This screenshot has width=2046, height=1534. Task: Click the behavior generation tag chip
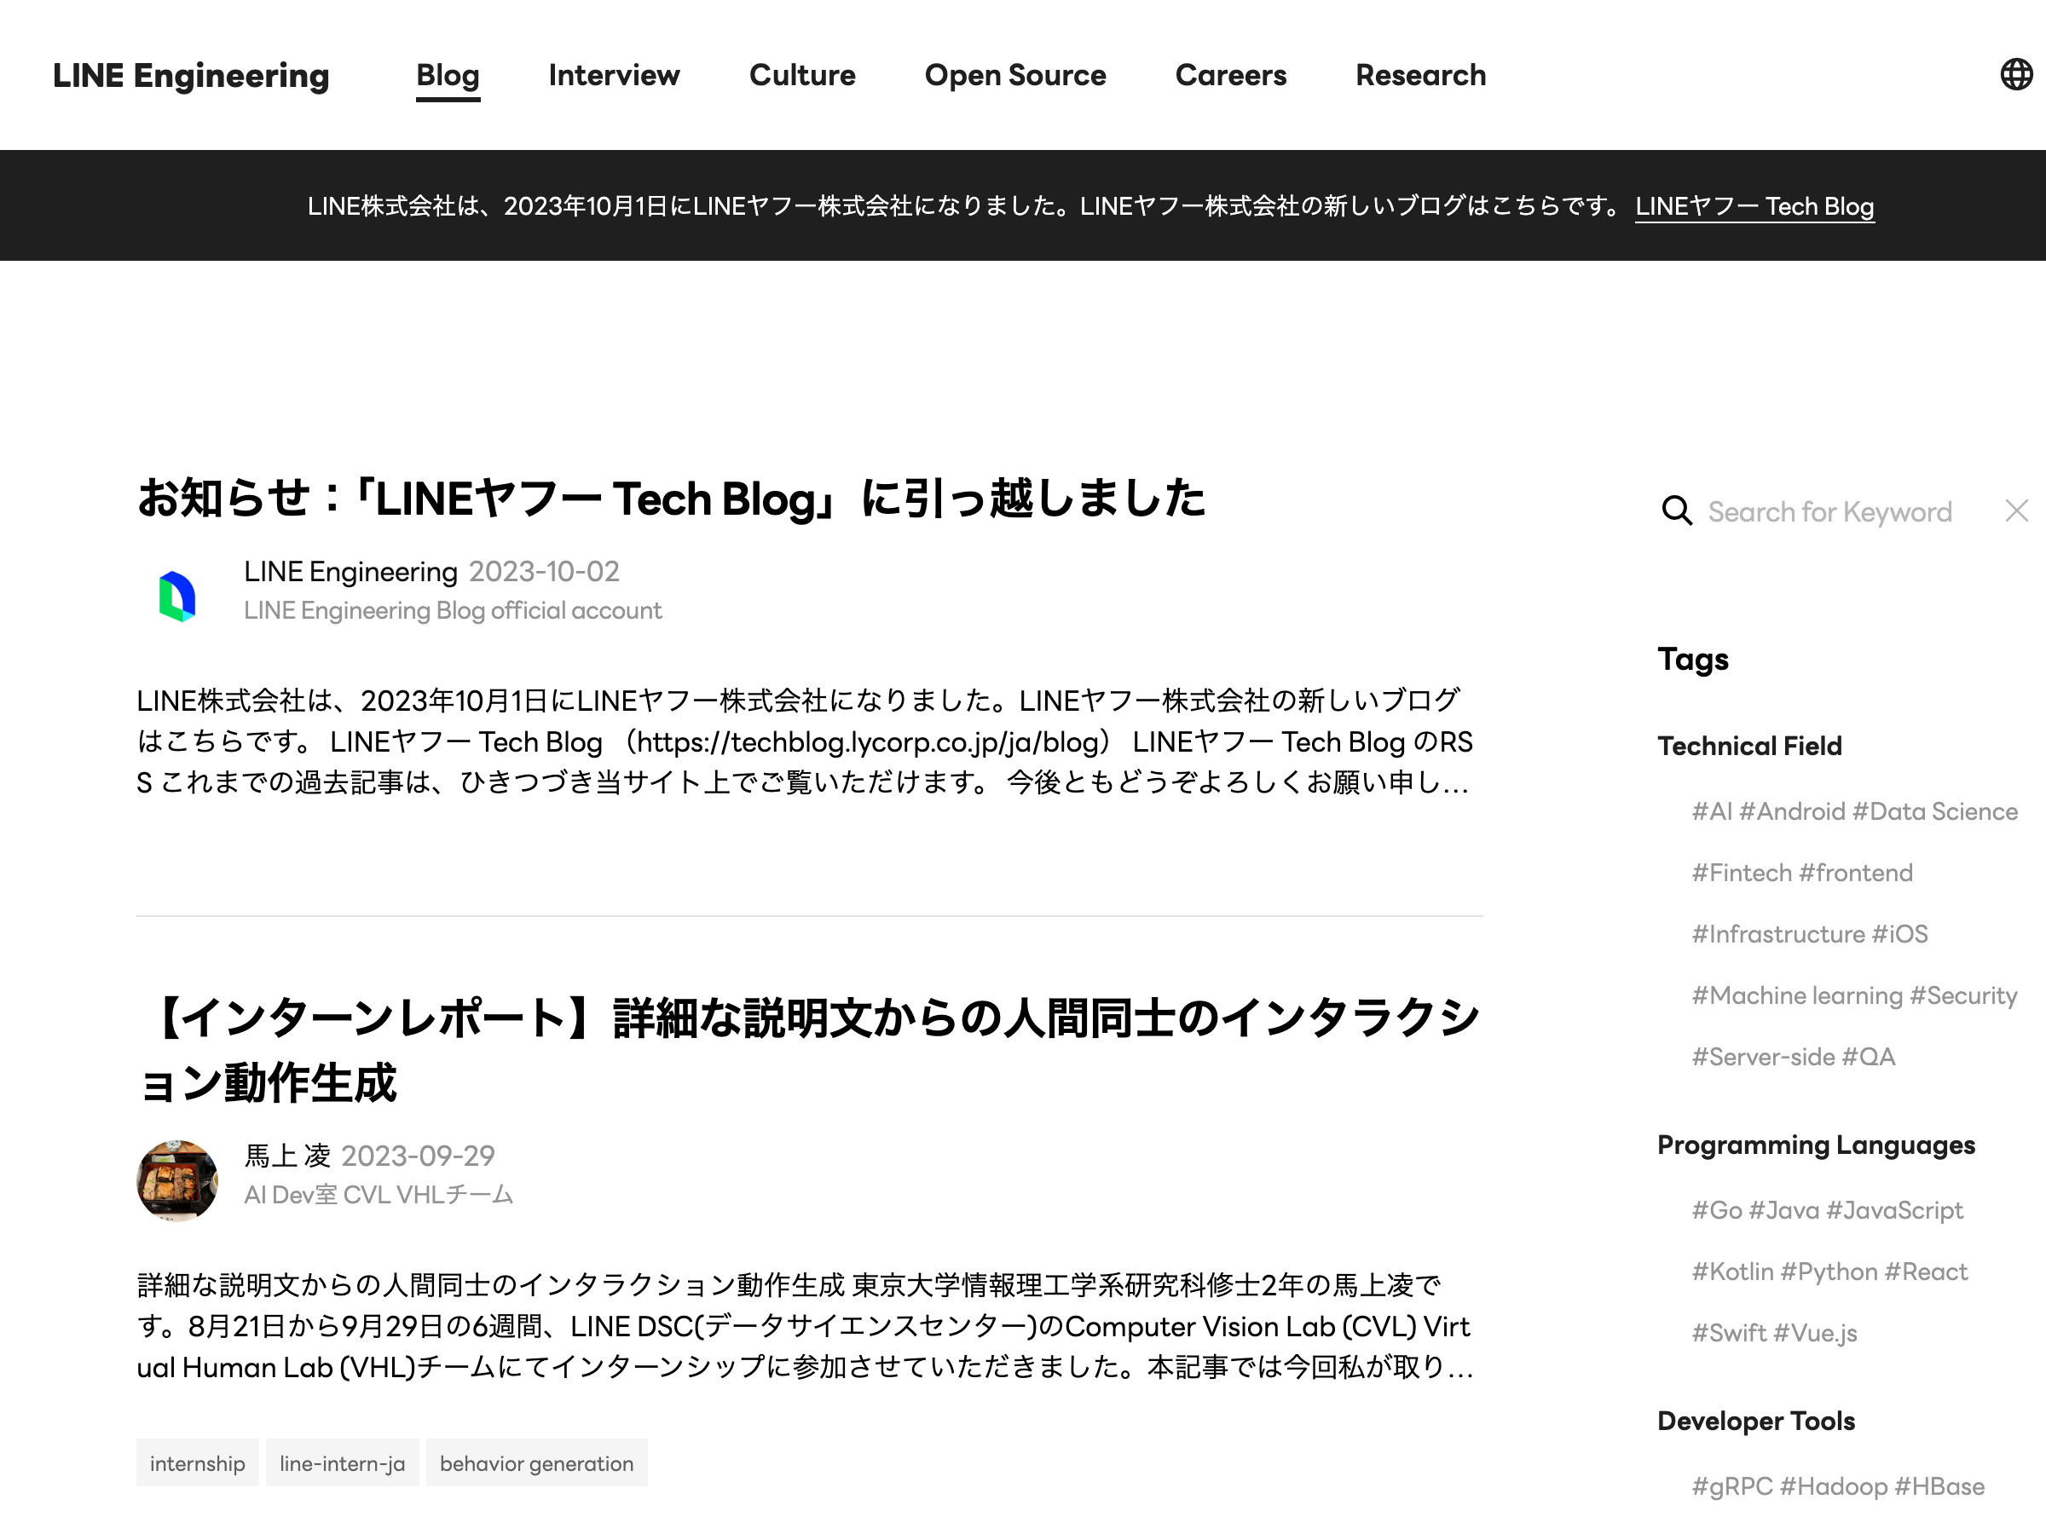(536, 1462)
